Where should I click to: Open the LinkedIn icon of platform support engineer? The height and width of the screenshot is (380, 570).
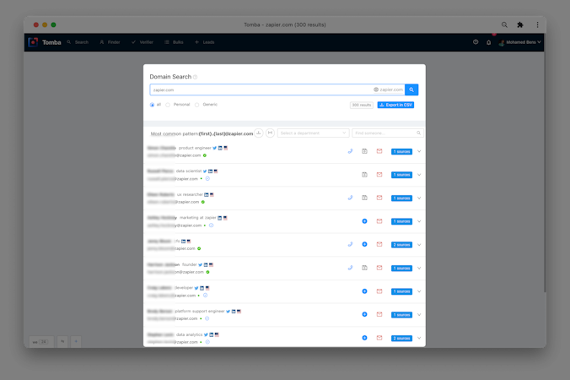(234, 312)
